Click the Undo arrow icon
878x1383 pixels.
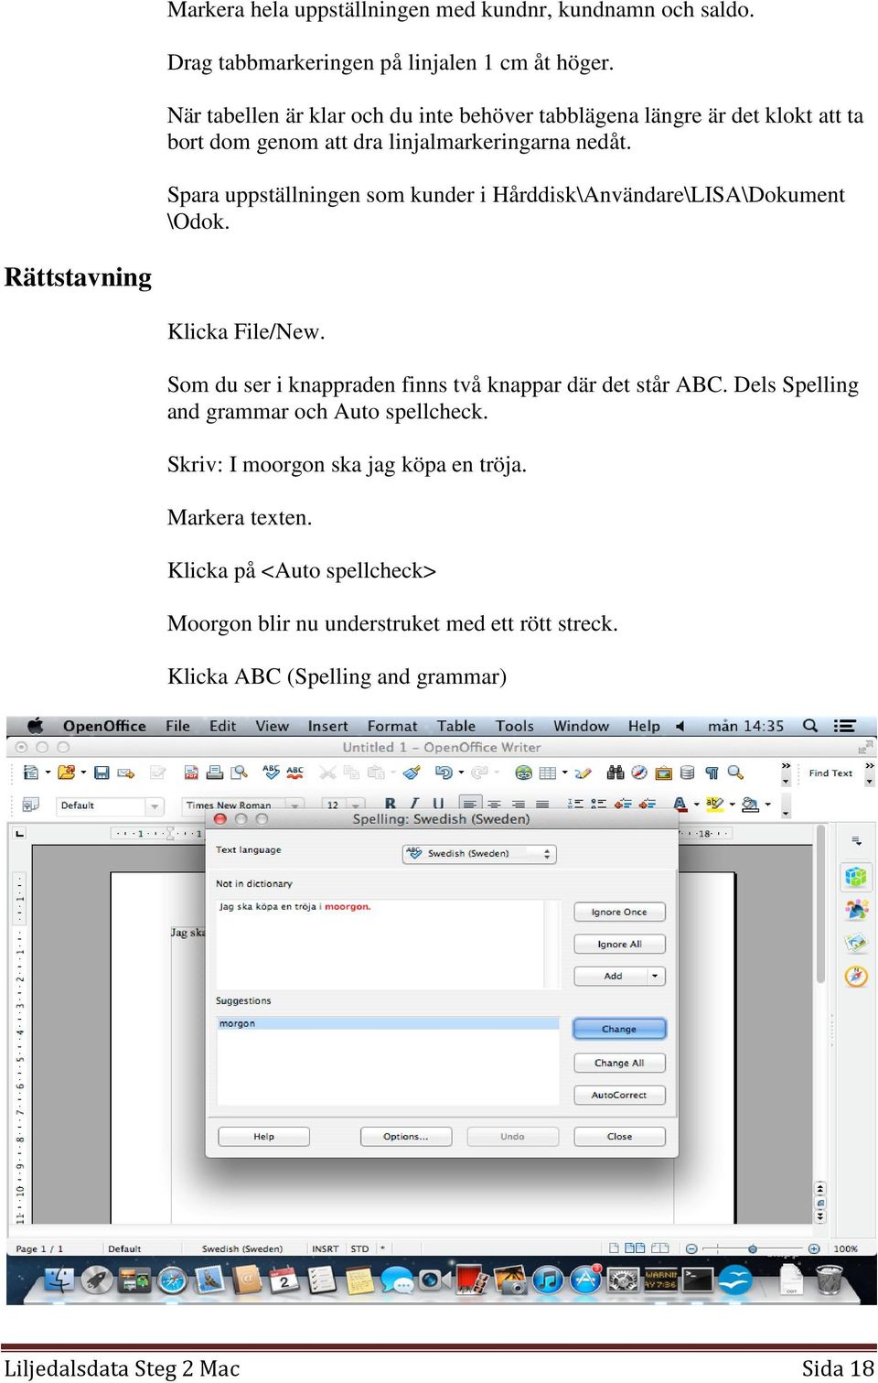[444, 773]
